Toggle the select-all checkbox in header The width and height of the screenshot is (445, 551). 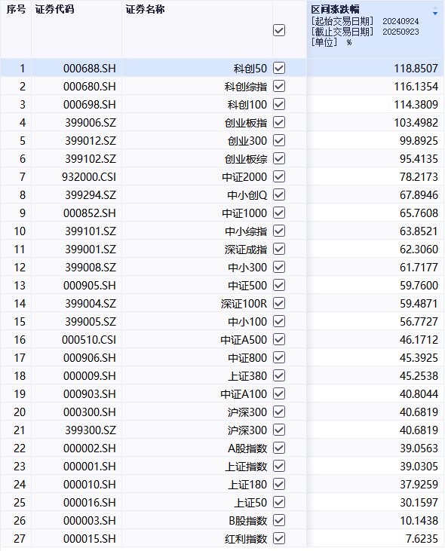point(279,30)
